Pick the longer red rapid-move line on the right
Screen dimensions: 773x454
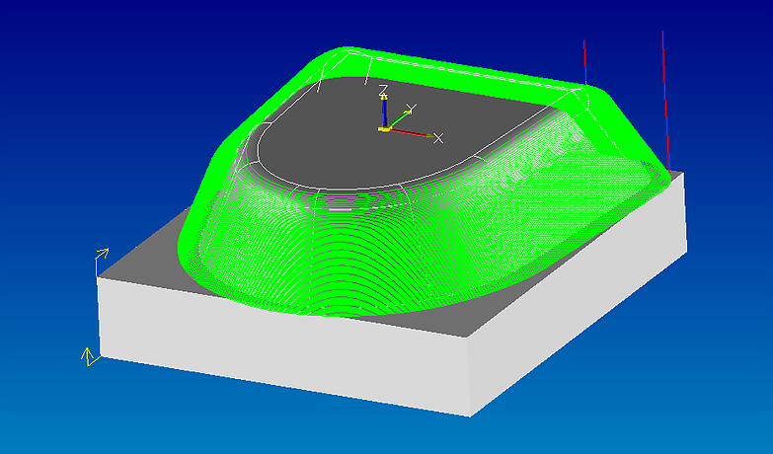tap(665, 101)
